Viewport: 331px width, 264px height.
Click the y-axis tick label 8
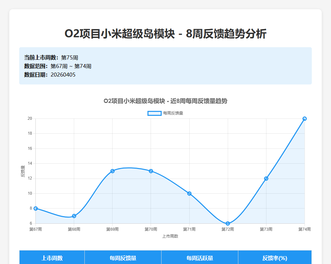tap(31, 209)
